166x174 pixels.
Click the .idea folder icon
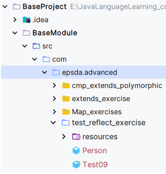27,20
